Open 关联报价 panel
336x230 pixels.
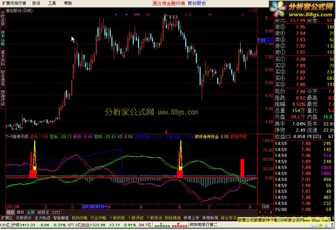coord(24,218)
